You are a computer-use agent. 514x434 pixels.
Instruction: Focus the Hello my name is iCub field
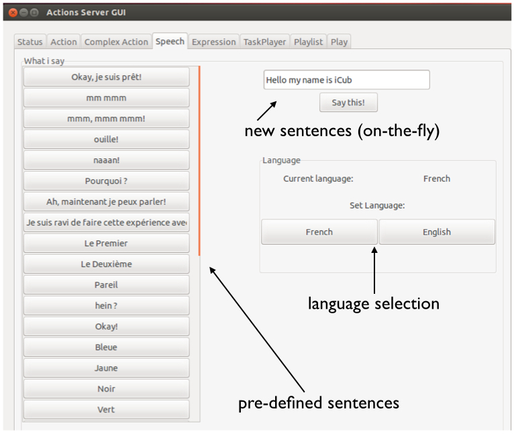tap(346, 80)
